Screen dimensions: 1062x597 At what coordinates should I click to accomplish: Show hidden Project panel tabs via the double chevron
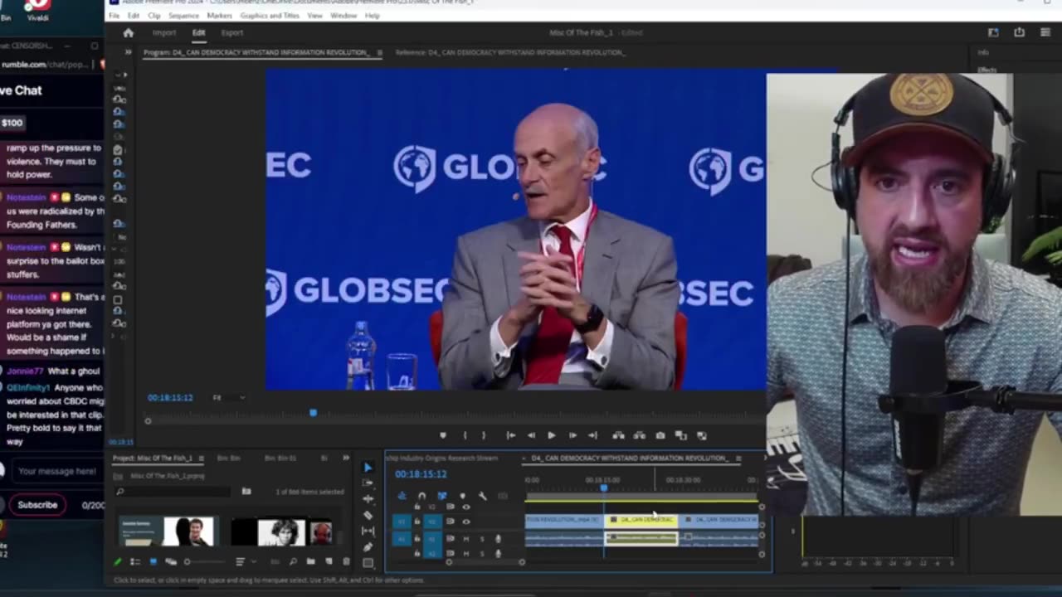pyautogui.click(x=346, y=458)
